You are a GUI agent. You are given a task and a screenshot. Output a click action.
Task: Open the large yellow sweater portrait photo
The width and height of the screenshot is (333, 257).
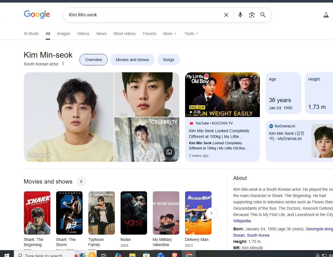(x=69, y=117)
